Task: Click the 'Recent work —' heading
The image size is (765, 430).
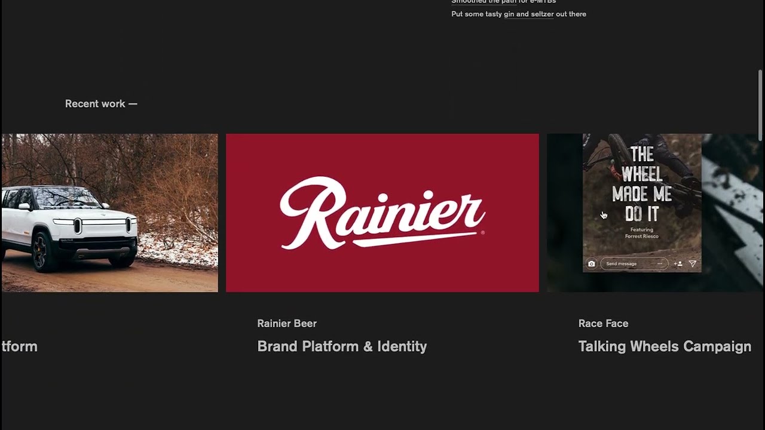Action: pos(101,104)
